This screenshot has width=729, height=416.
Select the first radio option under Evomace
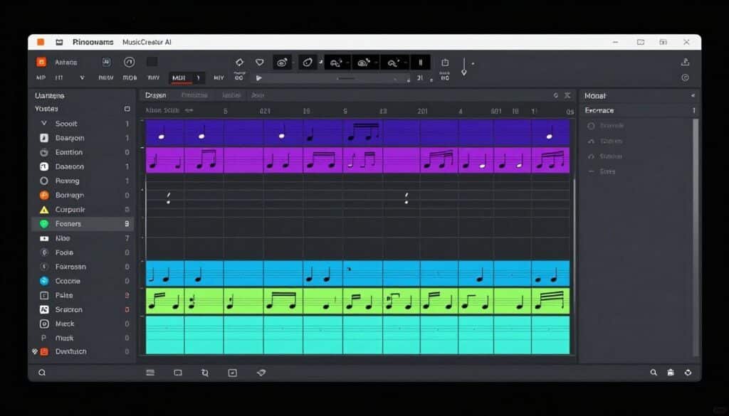click(x=591, y=126)
